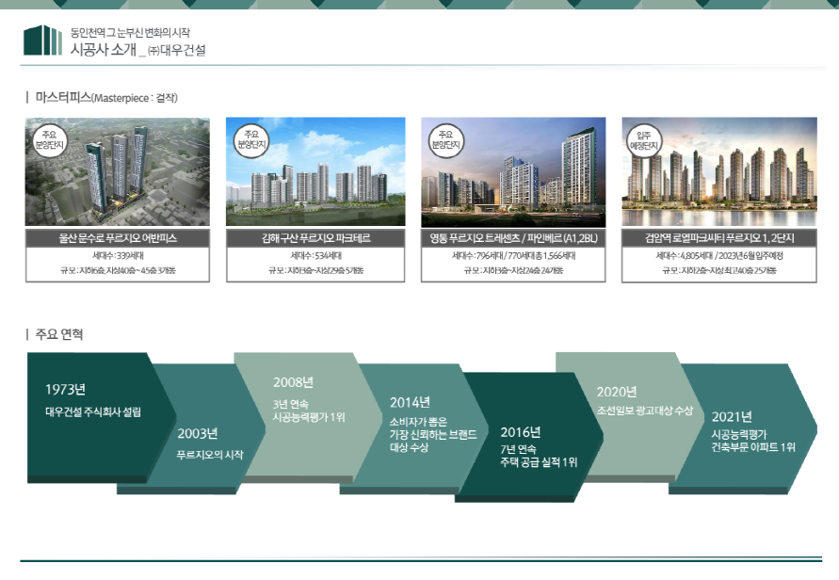Image resolution: width=839 pixels, height=580 pixels.
Task: Click the 1973년 대우건설 주식회사 설립 arrow
Action: pyautogui.click(x=92, y=401)
